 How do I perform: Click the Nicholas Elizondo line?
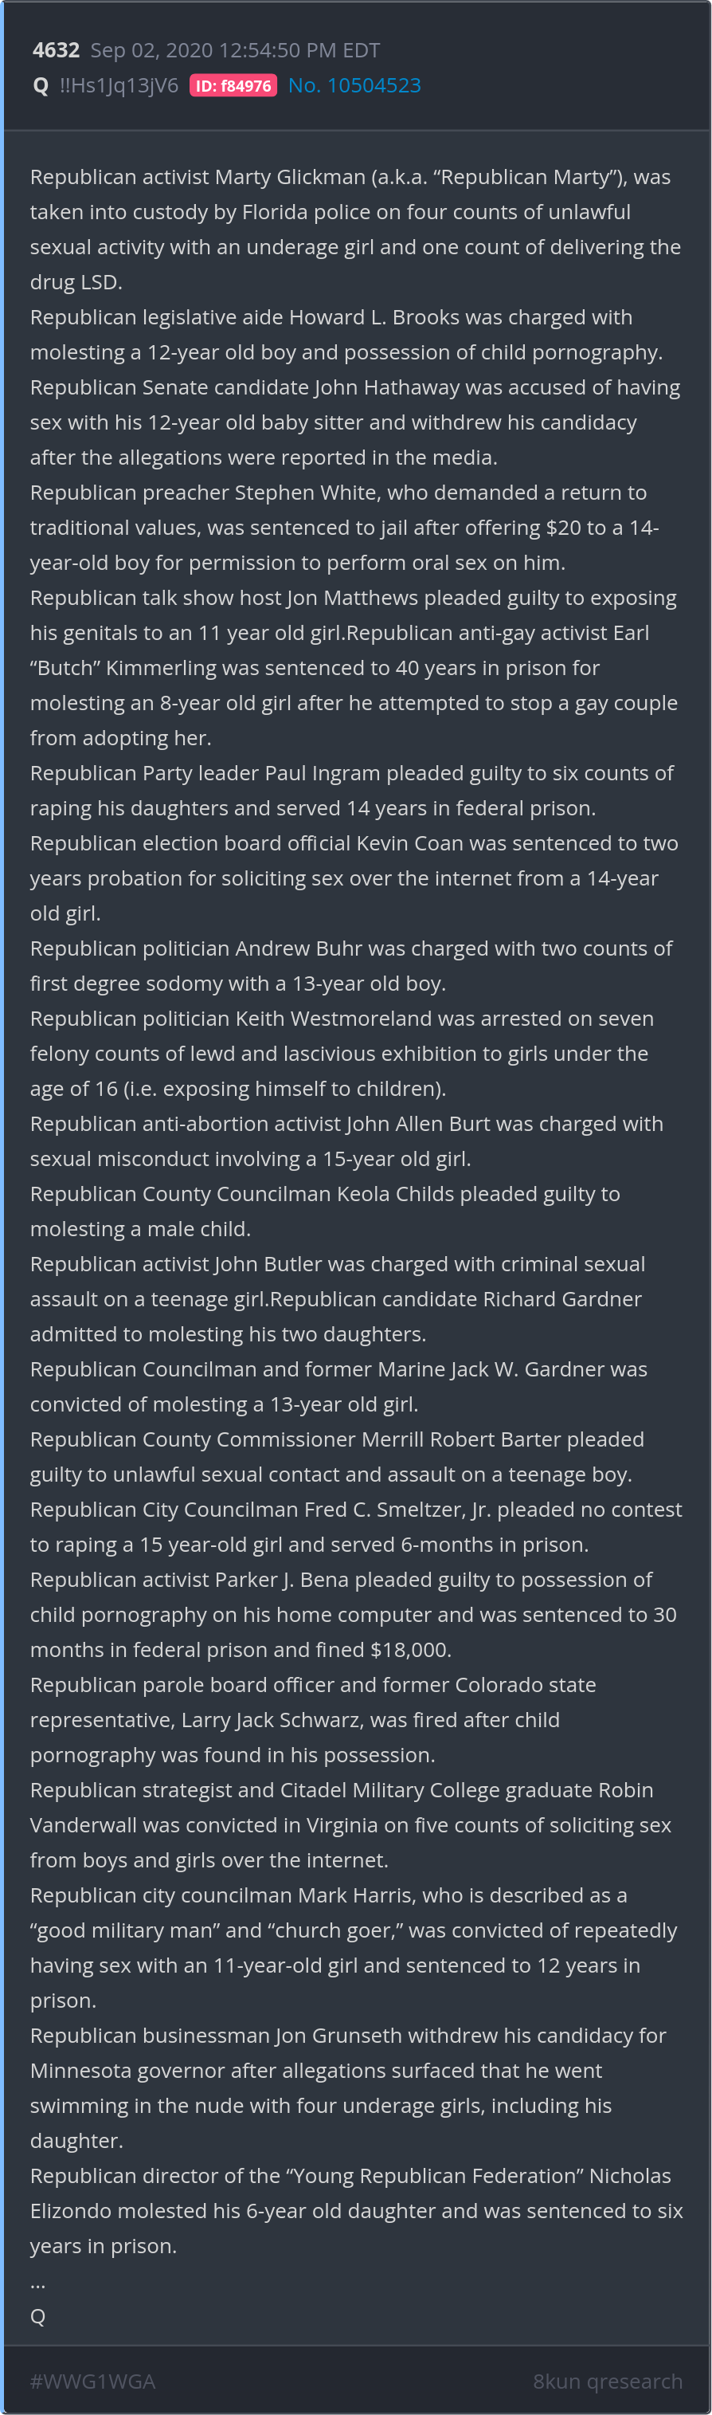350,2176
